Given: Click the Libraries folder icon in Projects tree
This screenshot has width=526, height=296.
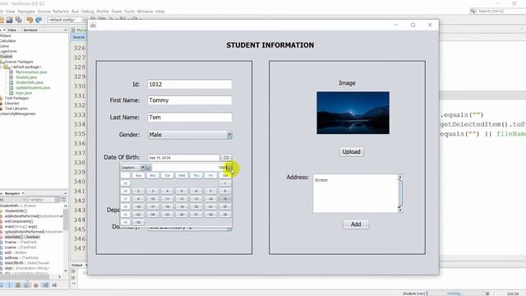Looking at the screenshot, I should click(x=2, y=104).
